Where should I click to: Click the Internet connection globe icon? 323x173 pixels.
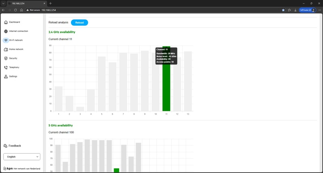tap(6, 31)
